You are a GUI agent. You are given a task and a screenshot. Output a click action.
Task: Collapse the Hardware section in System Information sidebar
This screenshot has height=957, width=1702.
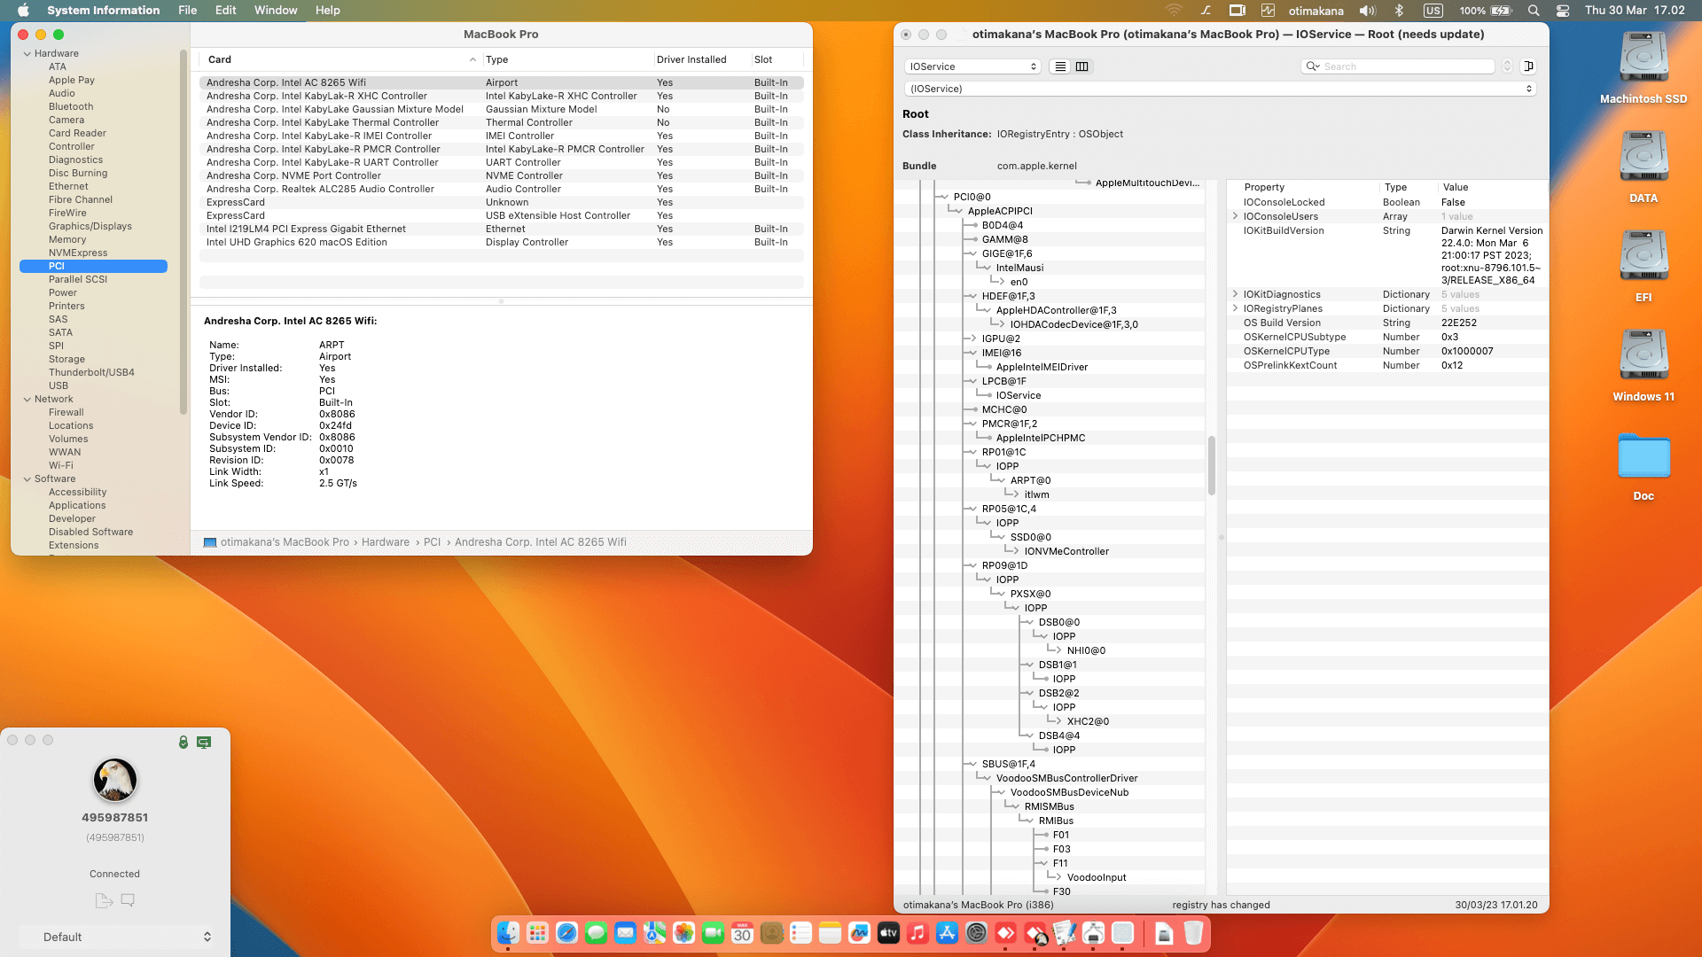click(x=29, y=53)
